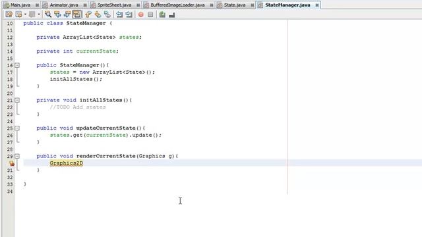Click line number 20 in the gutter

point(10,93)
